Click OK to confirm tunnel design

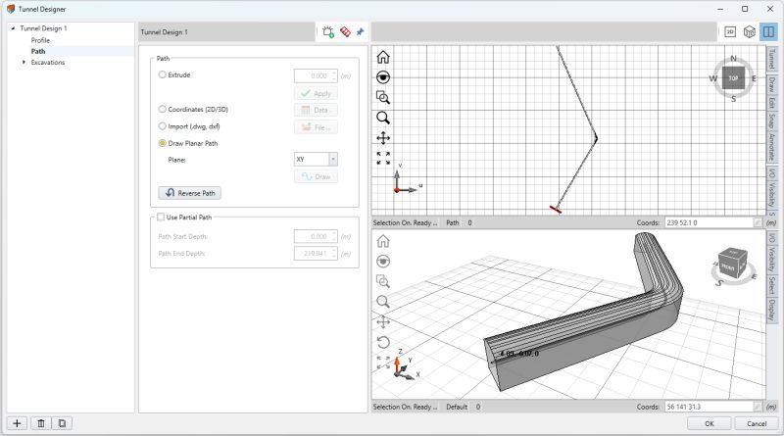click(709, 423)
